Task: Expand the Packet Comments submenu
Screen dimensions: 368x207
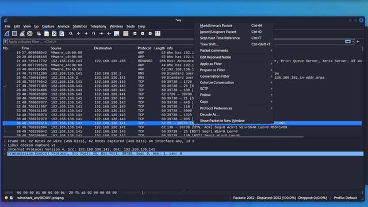Action: (234, 51)
